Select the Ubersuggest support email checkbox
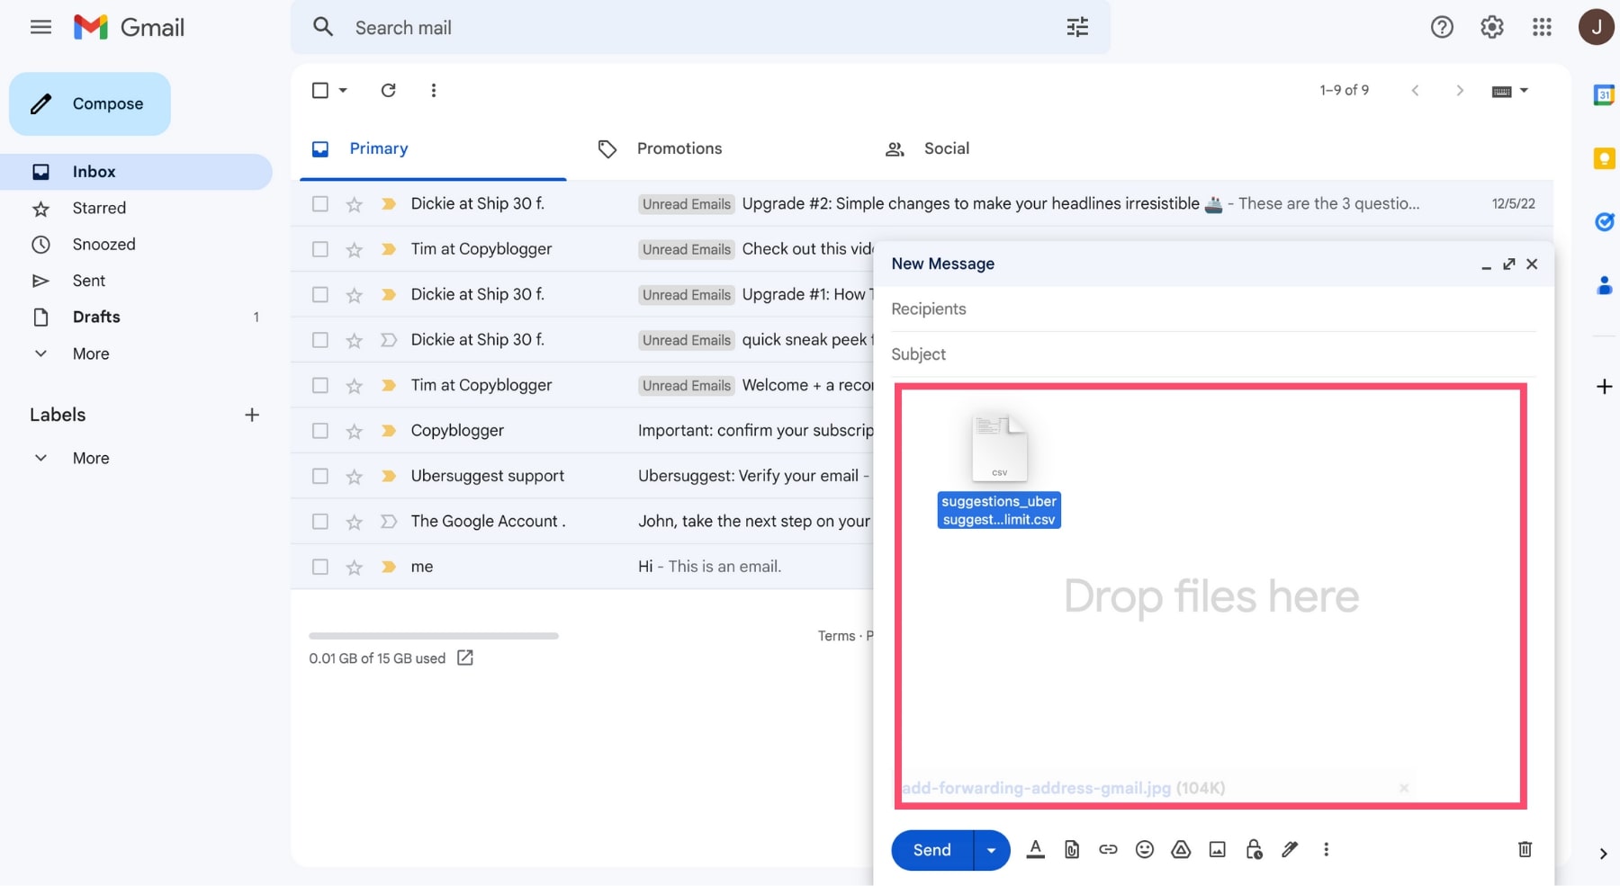The image size is (1620, 886). [319, 476]
